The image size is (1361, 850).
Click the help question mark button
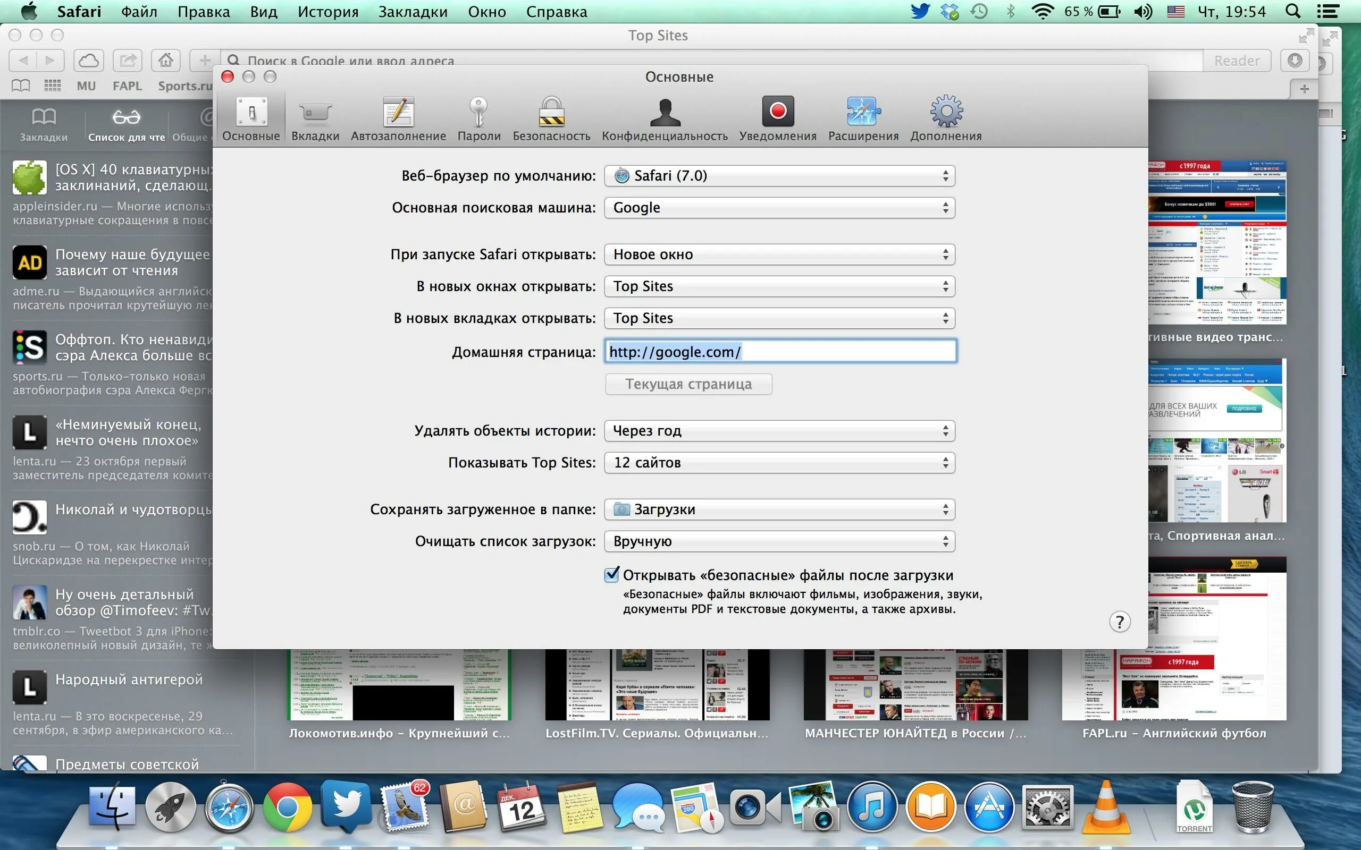1120,622
